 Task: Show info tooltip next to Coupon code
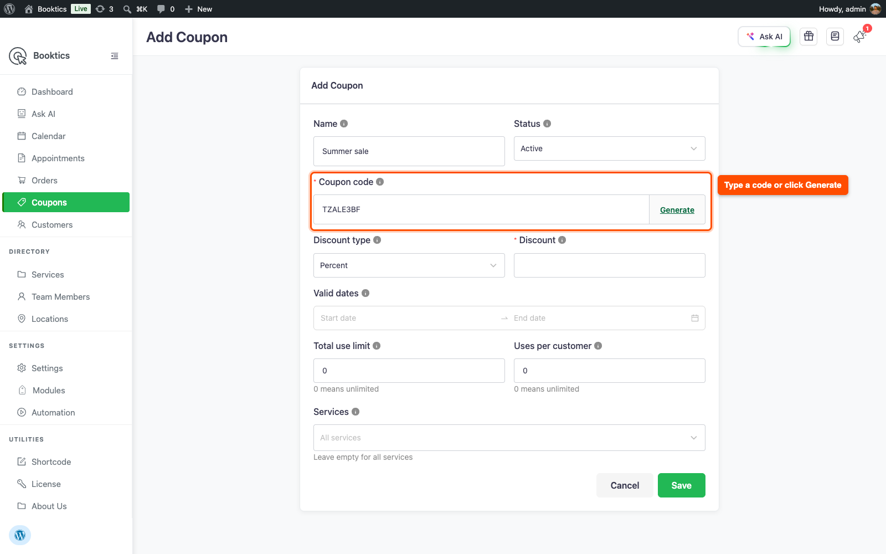coord(380,182)
